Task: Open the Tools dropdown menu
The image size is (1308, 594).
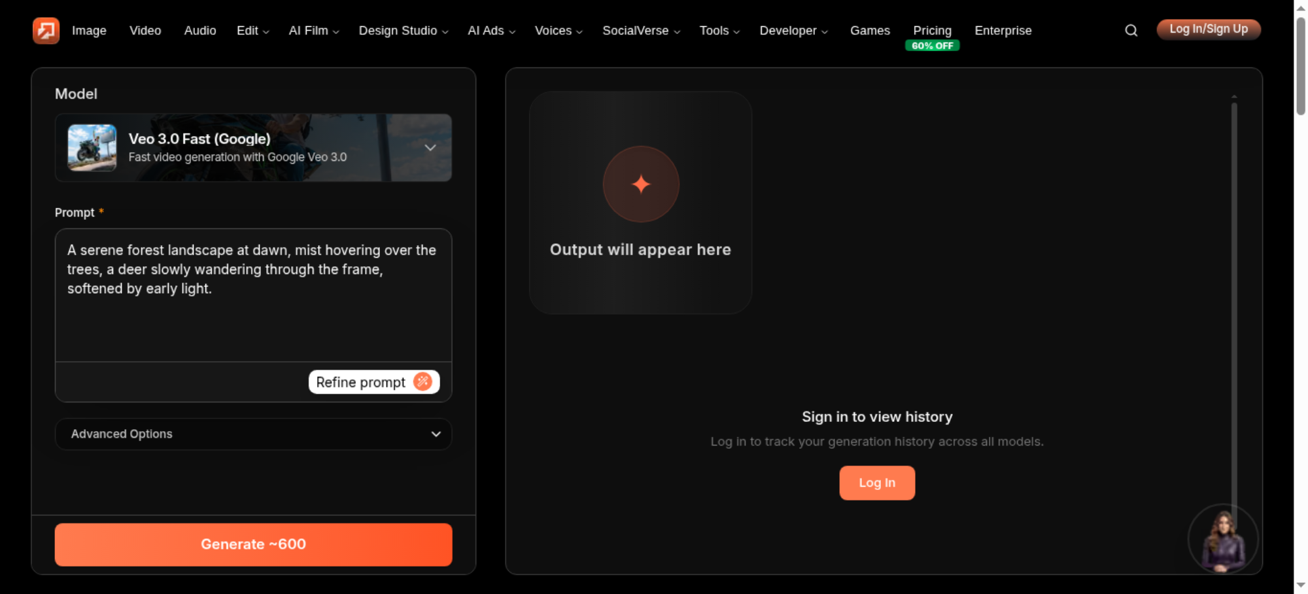Action: [719, 30]
